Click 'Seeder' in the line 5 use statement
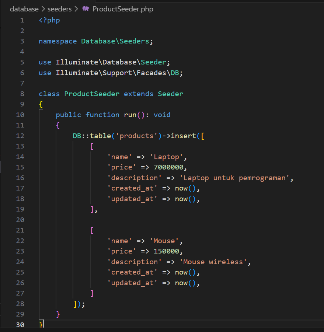The image size is (324, 332). pyautogui.click(x=154, y=62)
